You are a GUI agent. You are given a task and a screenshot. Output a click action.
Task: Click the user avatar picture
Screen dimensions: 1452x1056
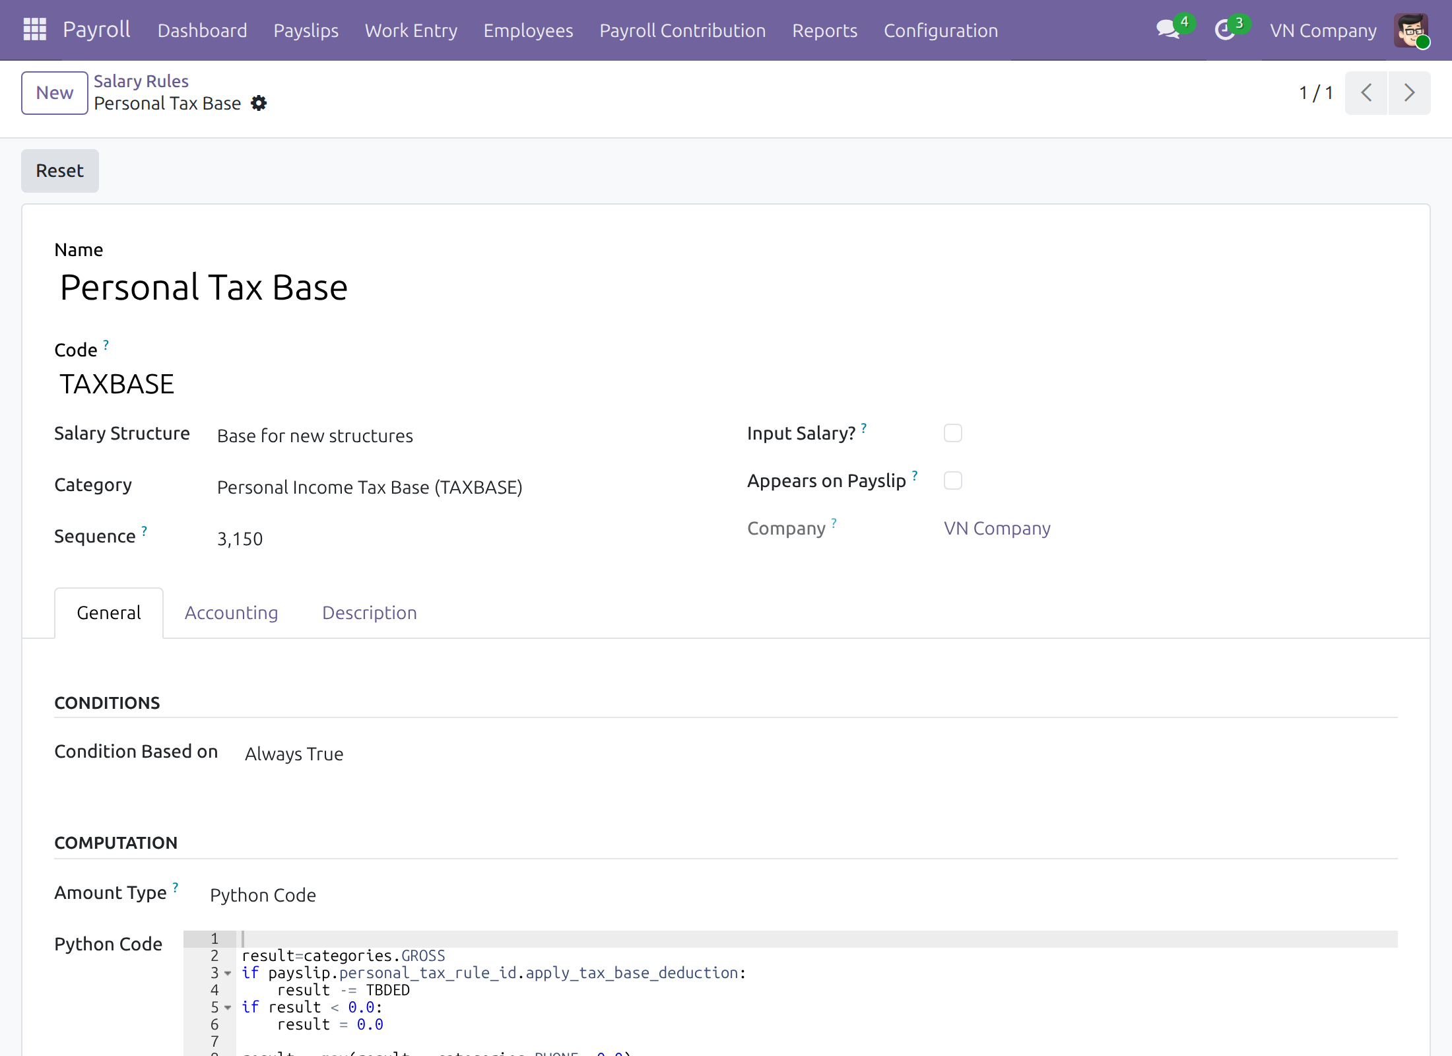click(1411, 30)
